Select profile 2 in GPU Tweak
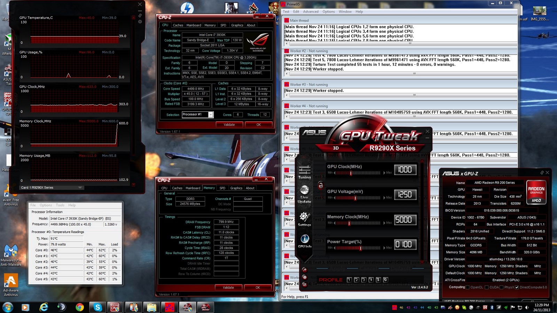The image size is (557, 313). 356,280
